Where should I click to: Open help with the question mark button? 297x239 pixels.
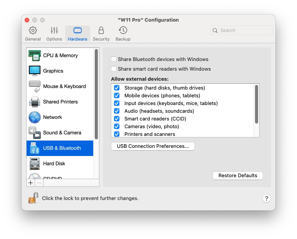point(267,198)
